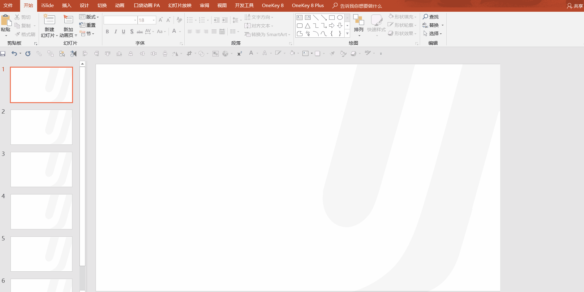
Task: Toggle Italic formatting
Action: click(115, 31)
